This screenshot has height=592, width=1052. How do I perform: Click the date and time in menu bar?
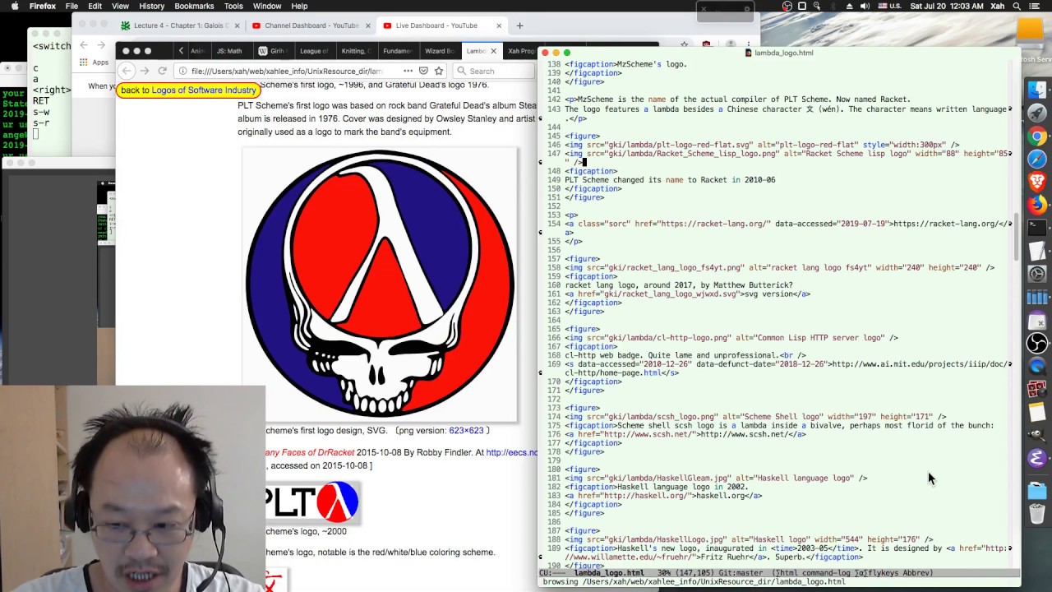947,7
